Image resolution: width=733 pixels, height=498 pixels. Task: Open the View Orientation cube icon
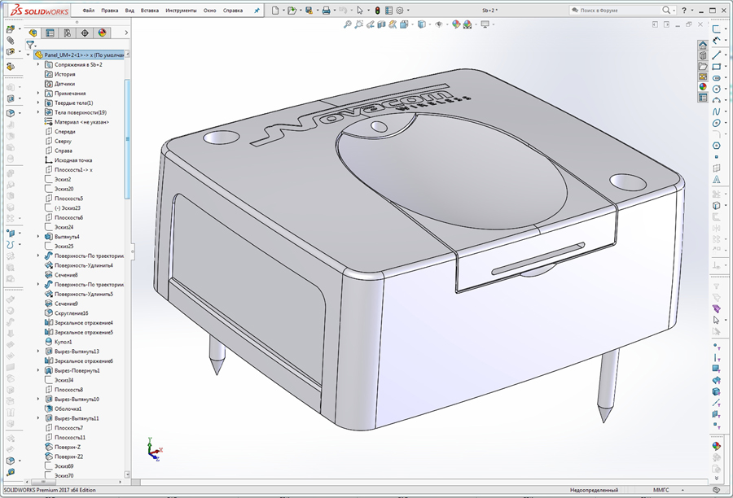click(403, 25)
